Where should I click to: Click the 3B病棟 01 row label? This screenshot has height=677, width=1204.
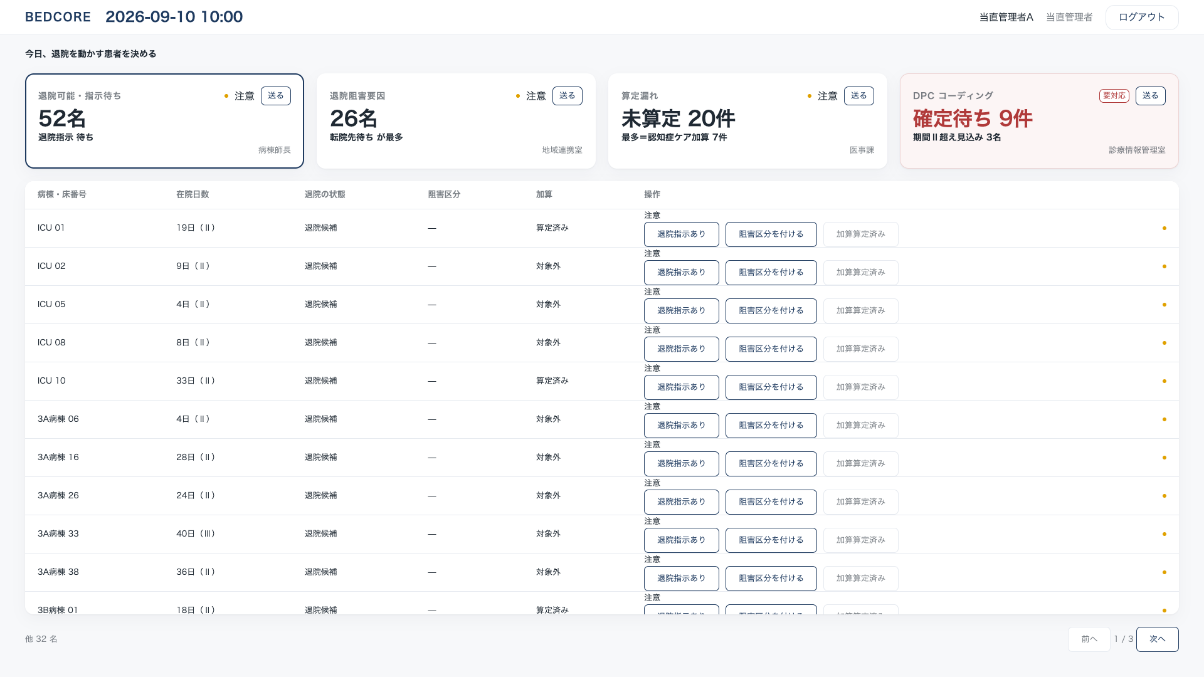click(x=58, y=610)
